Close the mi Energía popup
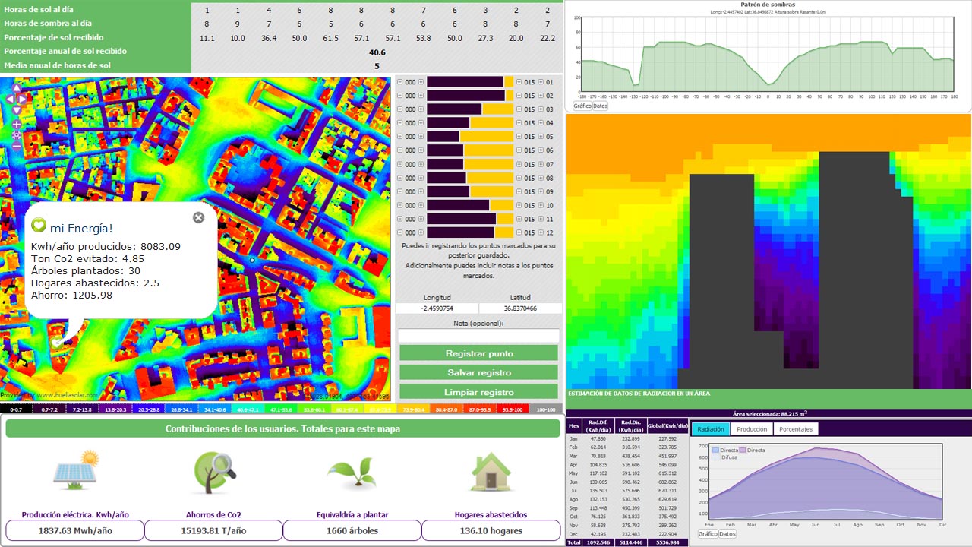Image resolution: width=972 pixels, height=547 pixels. (x=198, y=218)
